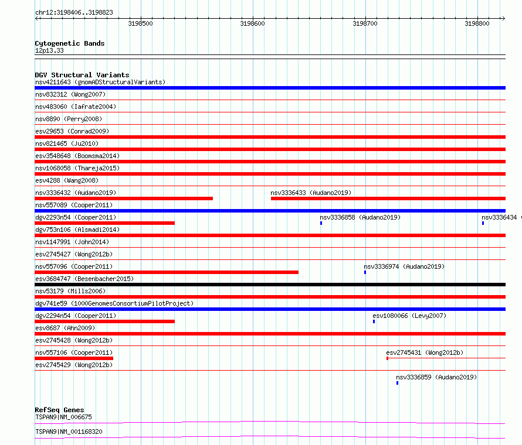Click the esv29653 (Conrad2009) label
This screenshot has height=445, width=522.
tap(72, 131)
